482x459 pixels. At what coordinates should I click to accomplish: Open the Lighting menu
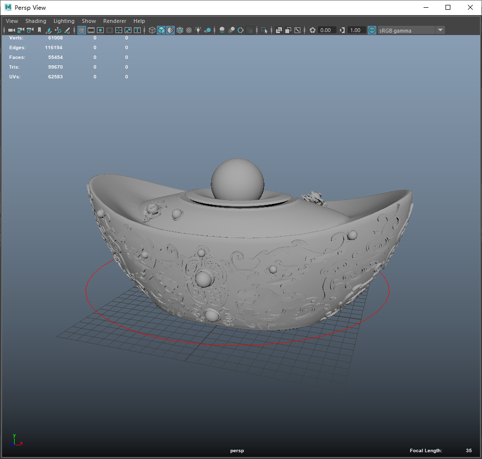64,21
